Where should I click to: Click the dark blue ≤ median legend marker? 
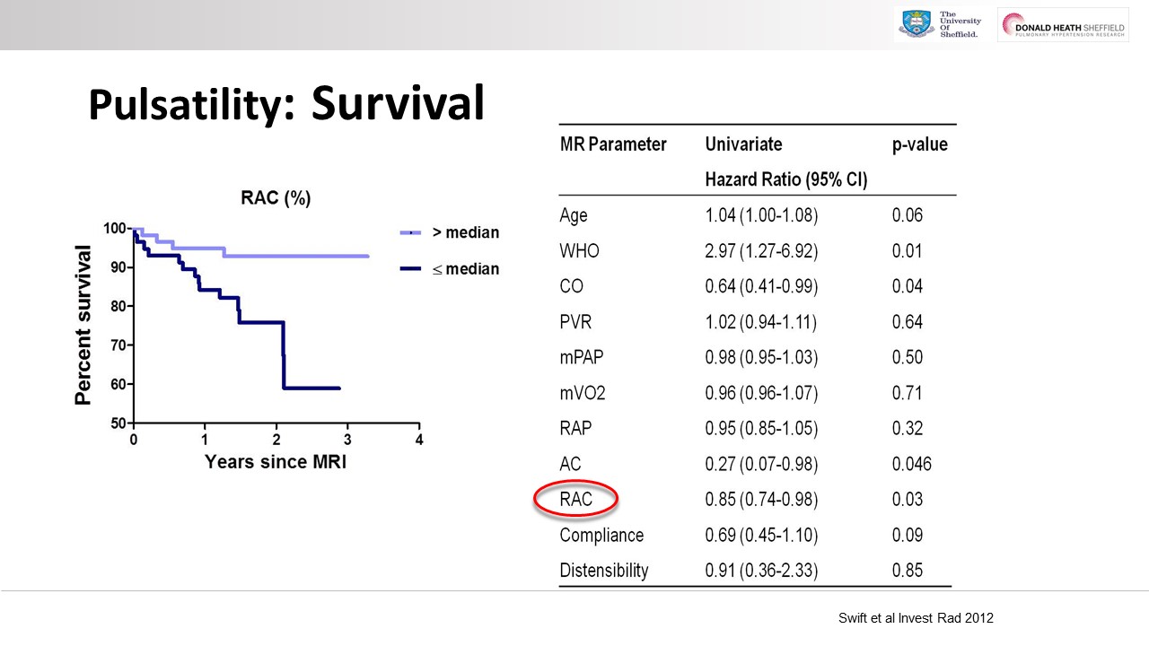pyautogui.click(x=411, y=269)
